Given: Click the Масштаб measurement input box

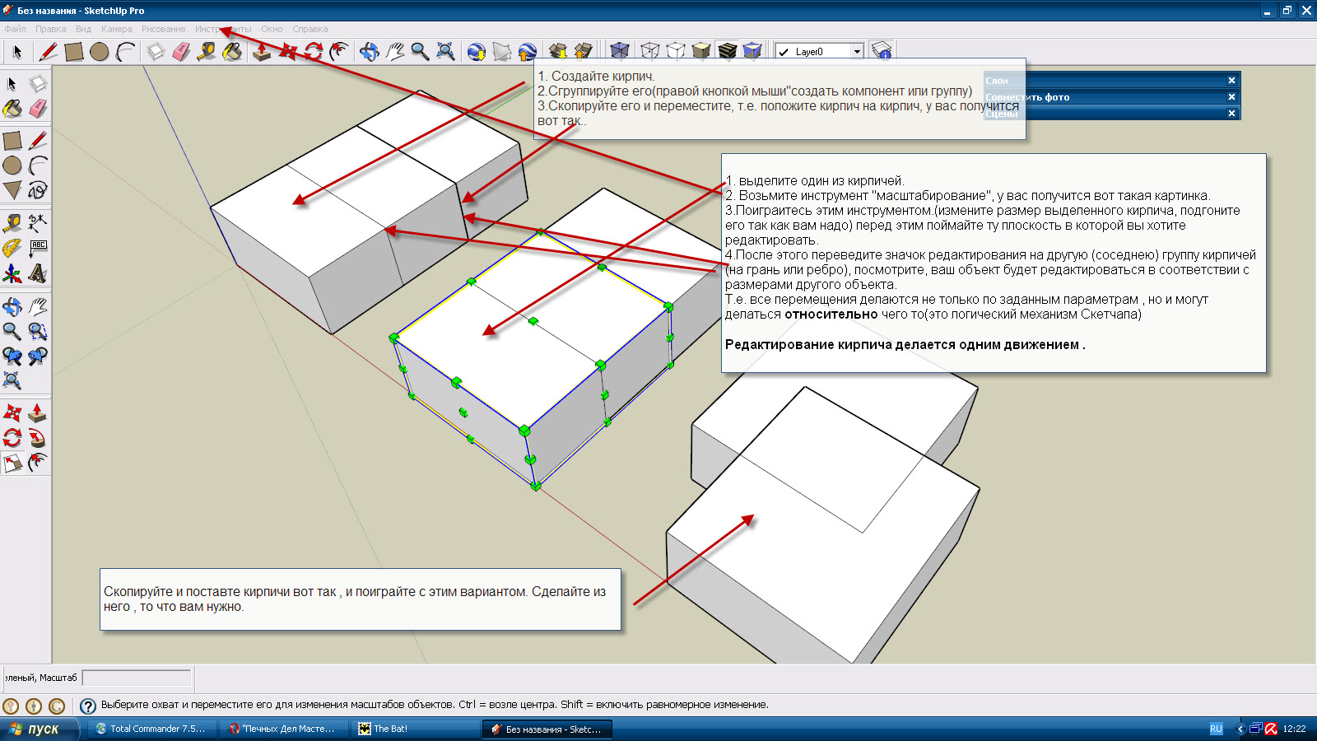Looking at the screenshot, I should [x=137, y=678].
